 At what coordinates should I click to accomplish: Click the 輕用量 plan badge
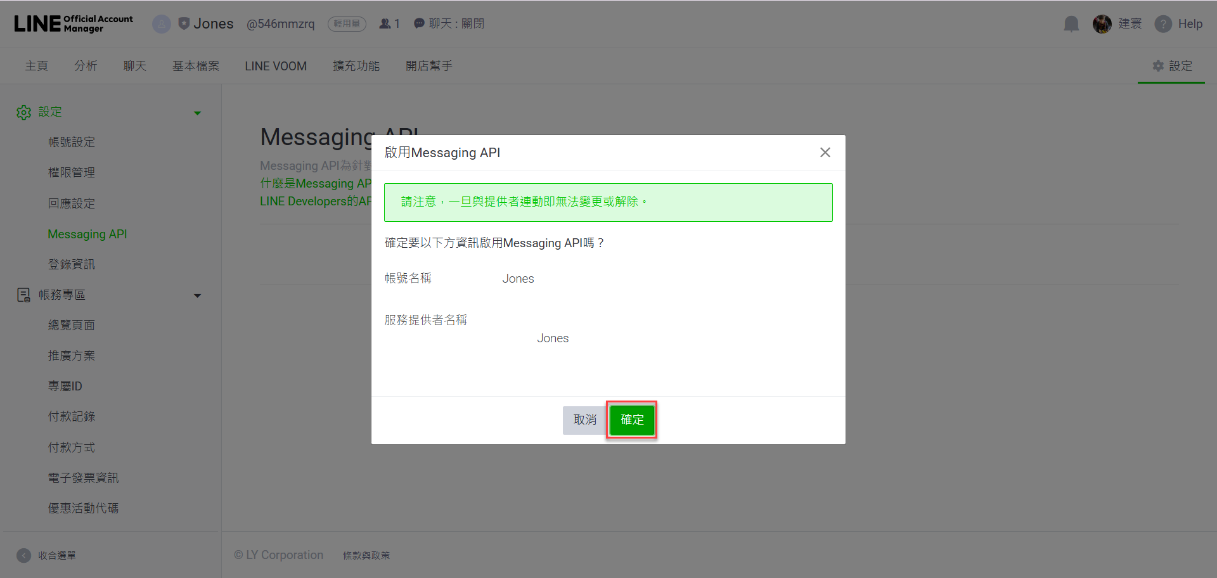click(x=347, y=23)
